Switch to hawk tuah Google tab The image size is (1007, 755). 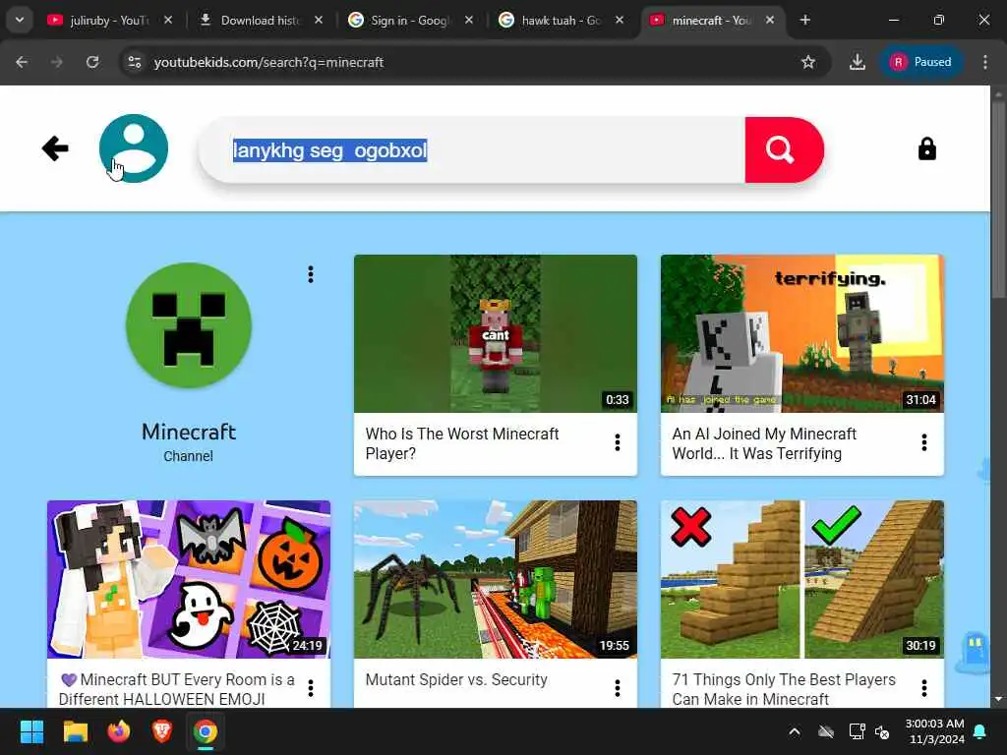coord(560,20)
